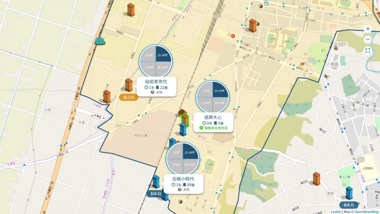Select ≥50坪 segment in 站前青世代 chart

pyautogui.click(x=148, y=69)
